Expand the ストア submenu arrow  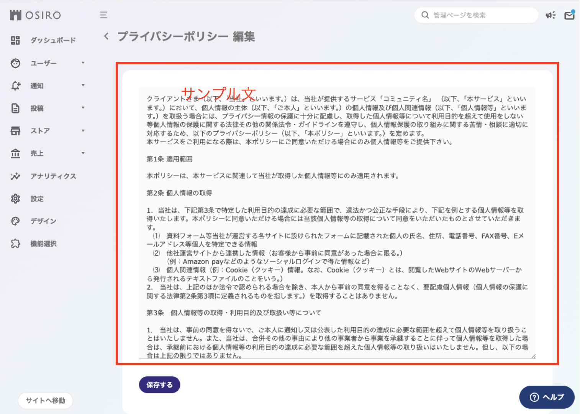(x=83, y=130)
